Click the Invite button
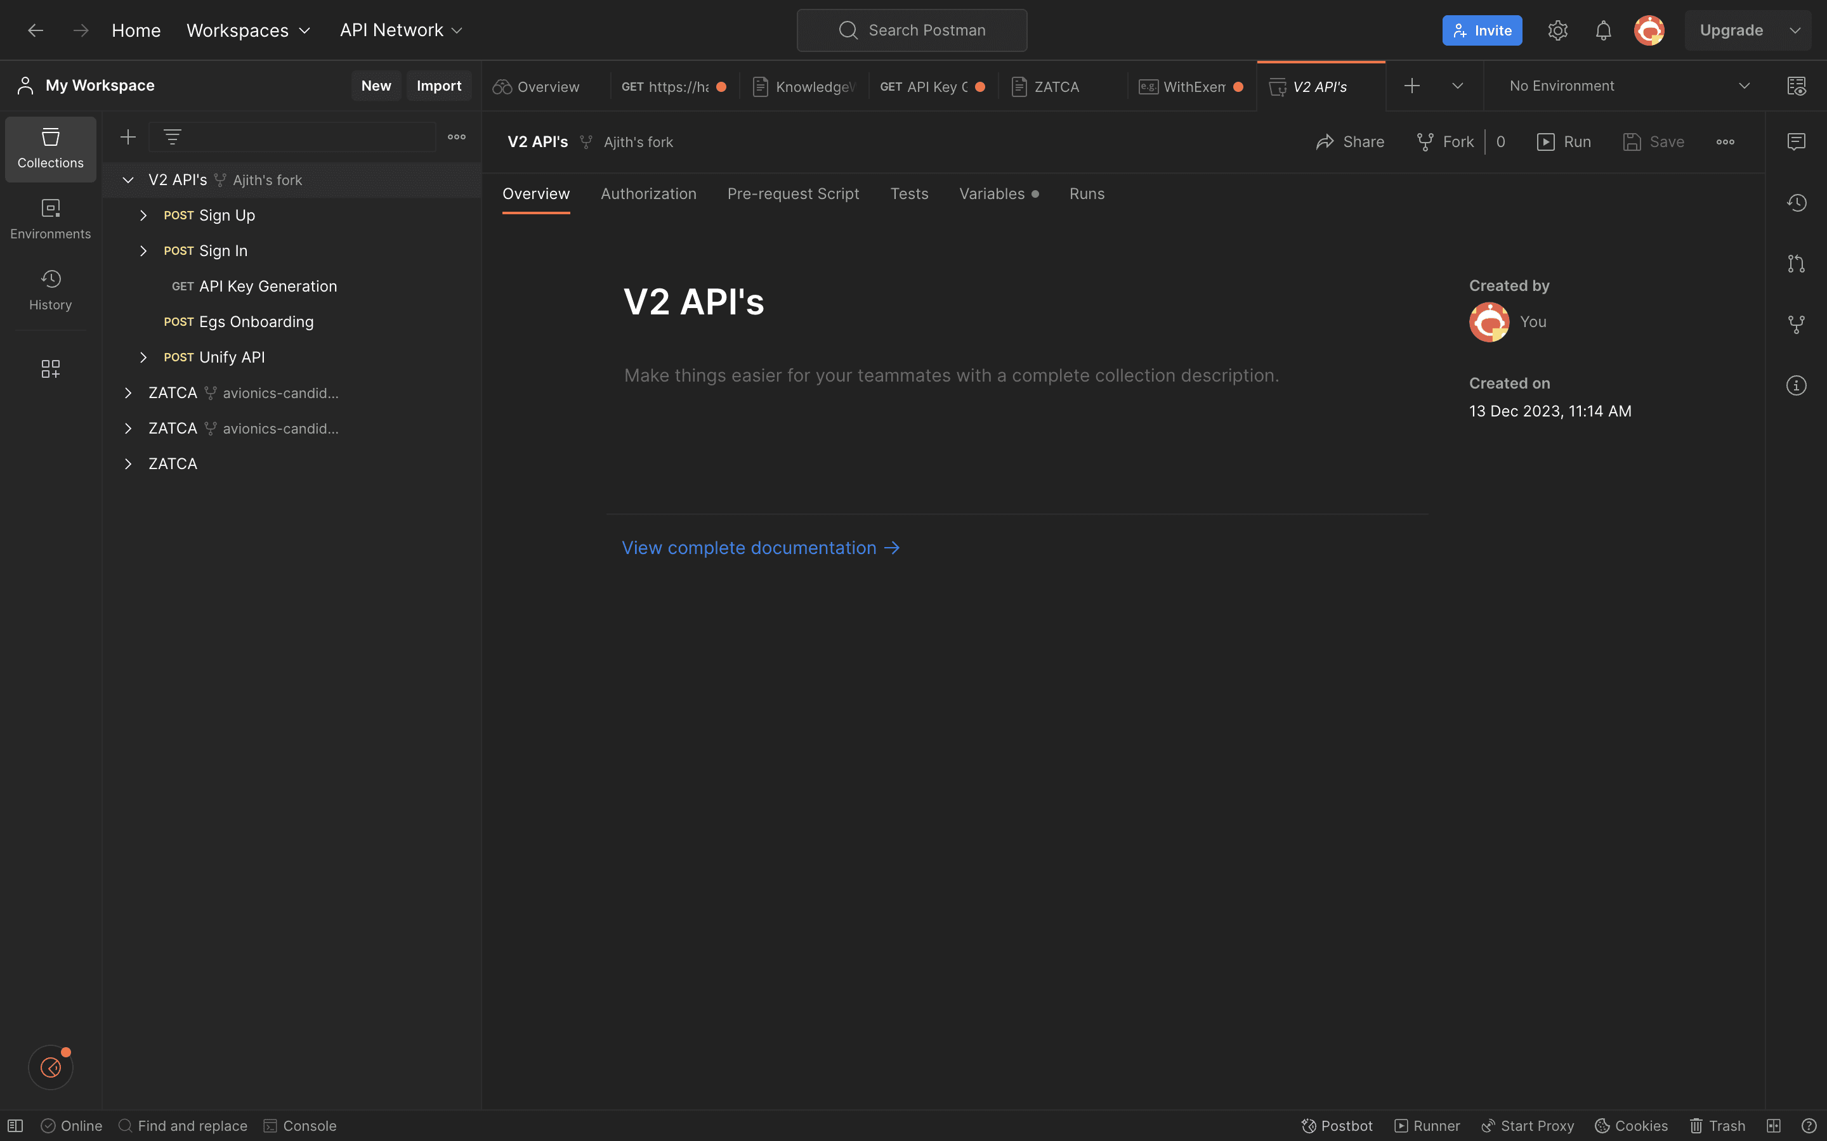 (x=1481, y=30)
